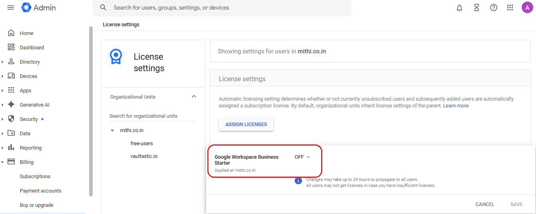The height and width of the screenshot is (214, 536).
Task: Open the account avatar menu
Action: click(527, 8)
